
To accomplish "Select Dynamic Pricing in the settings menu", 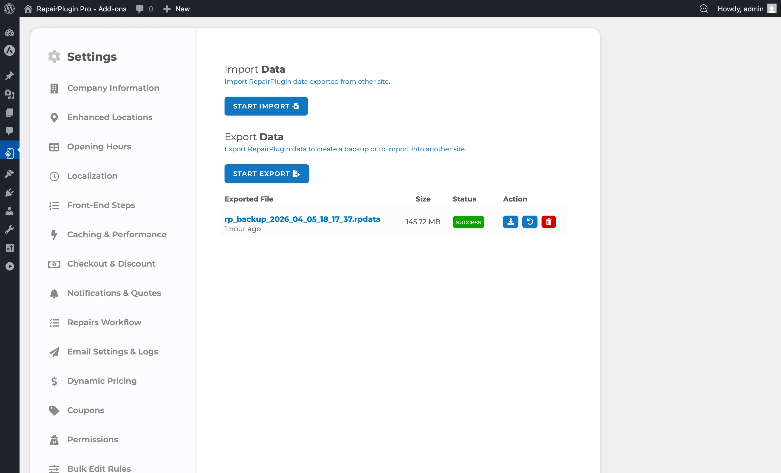I will pos(102,381).
